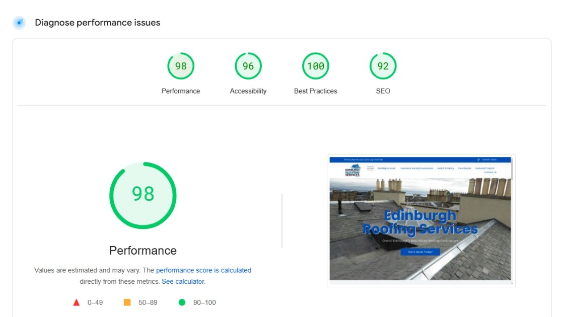This screenshot has height=317, width=564.
Task: Select the Performance score gauge showing 98
Action: 181,66
